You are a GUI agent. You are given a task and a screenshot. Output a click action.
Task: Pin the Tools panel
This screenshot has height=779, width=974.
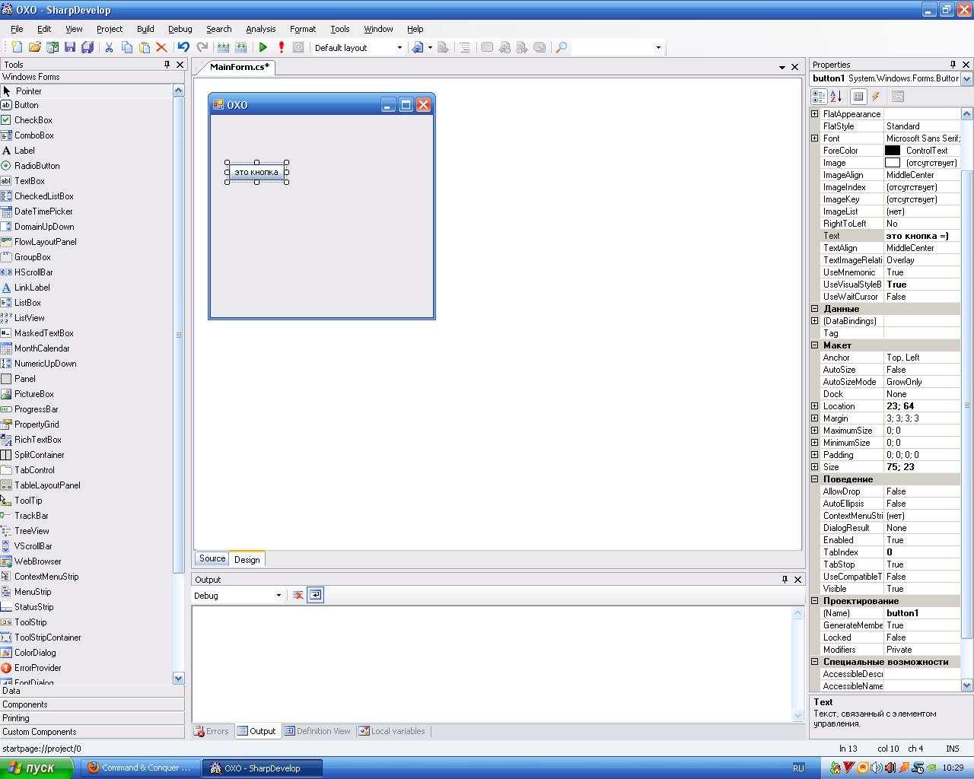tap(167, 65)
